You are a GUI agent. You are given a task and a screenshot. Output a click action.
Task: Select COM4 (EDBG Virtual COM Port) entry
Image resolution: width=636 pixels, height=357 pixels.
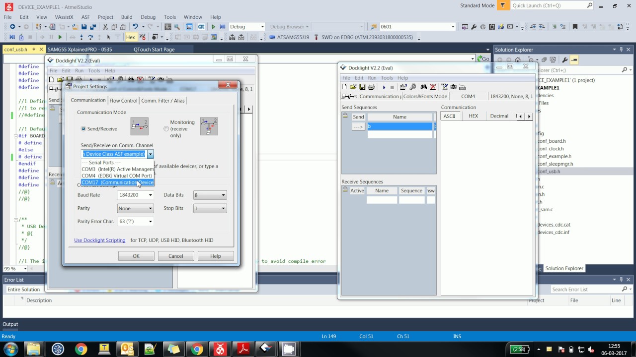click(x=117, y=176)
